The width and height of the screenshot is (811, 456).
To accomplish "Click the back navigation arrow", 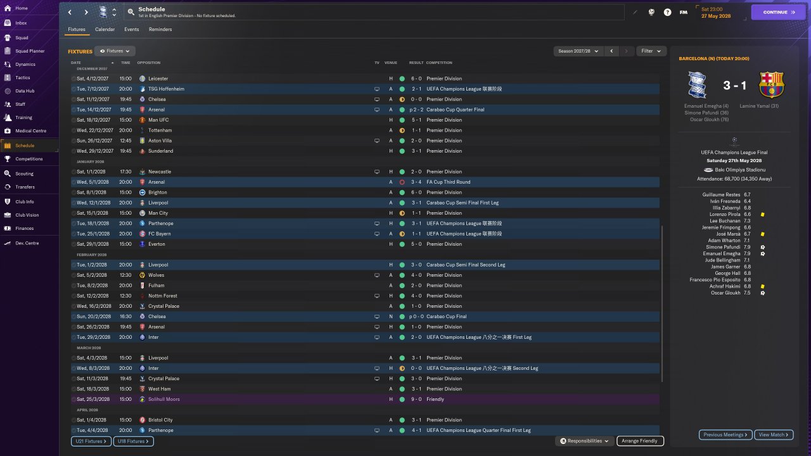I will (70, 12).
